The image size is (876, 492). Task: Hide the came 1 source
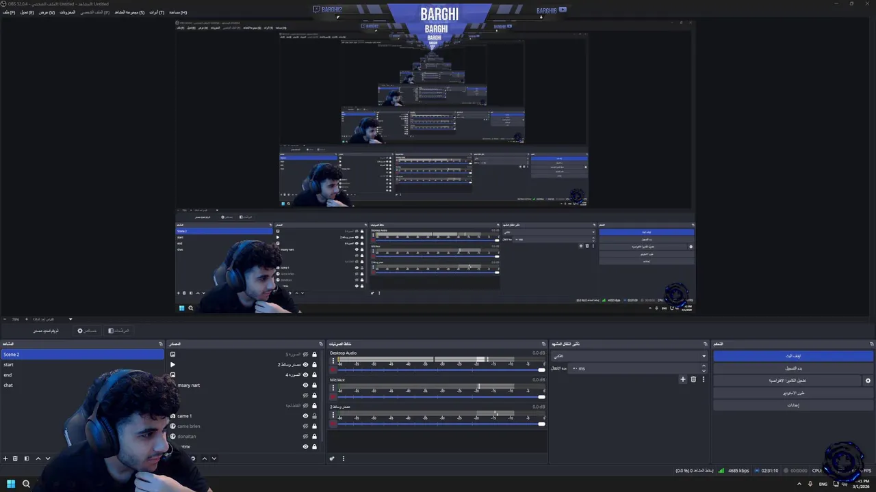[305, 415]
